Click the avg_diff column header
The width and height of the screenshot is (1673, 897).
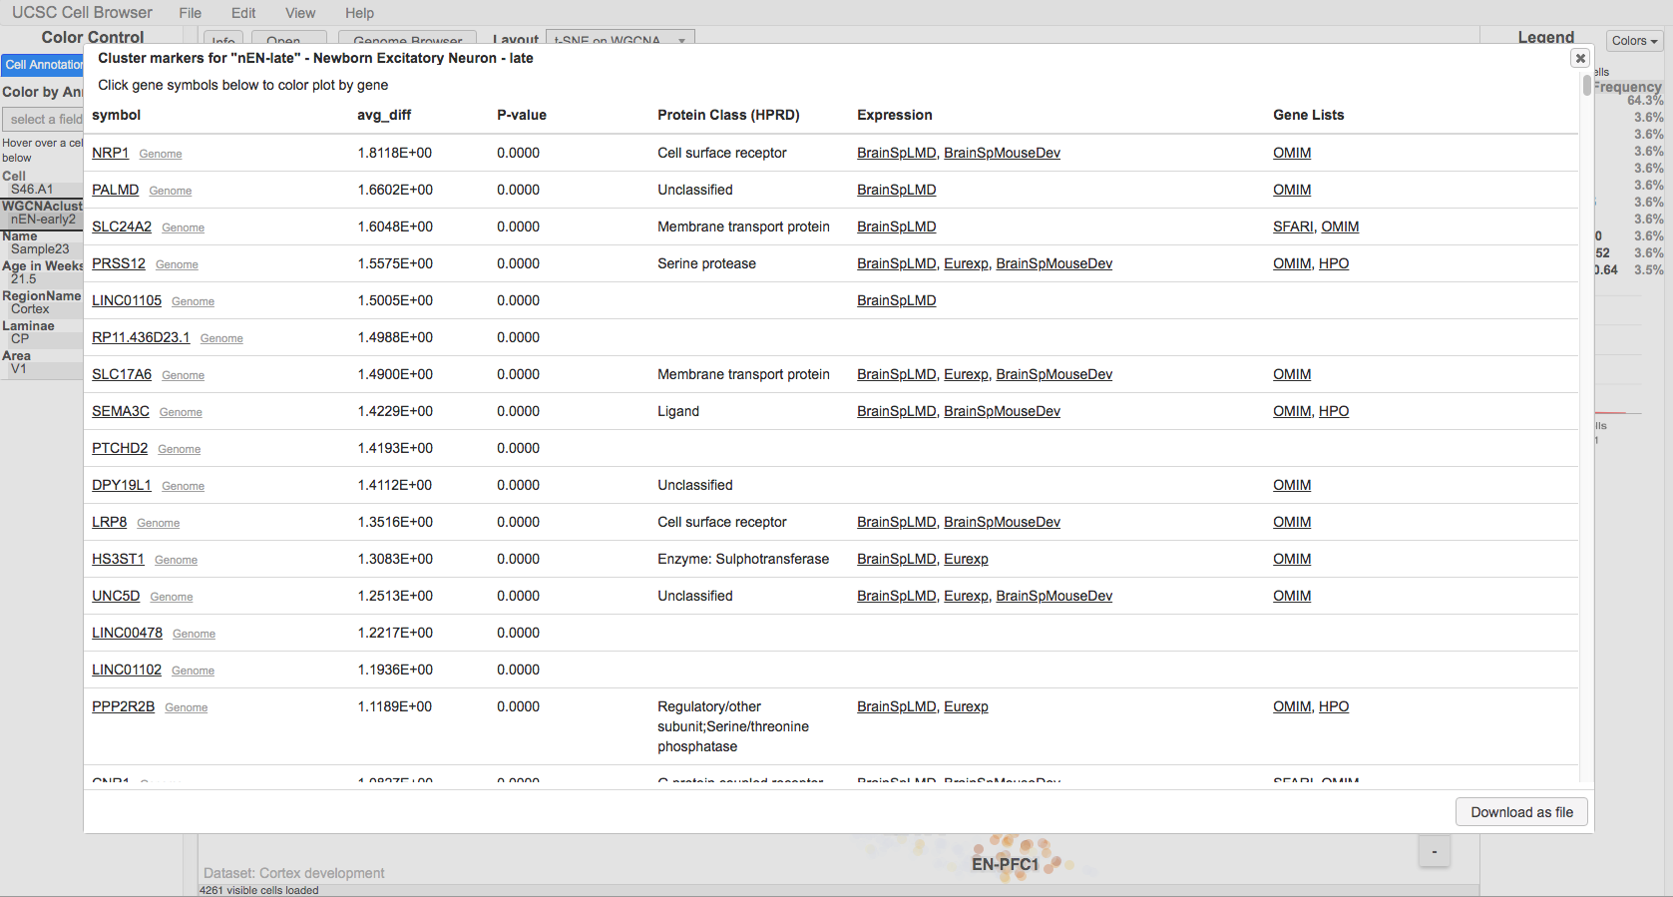pos(384,115)
